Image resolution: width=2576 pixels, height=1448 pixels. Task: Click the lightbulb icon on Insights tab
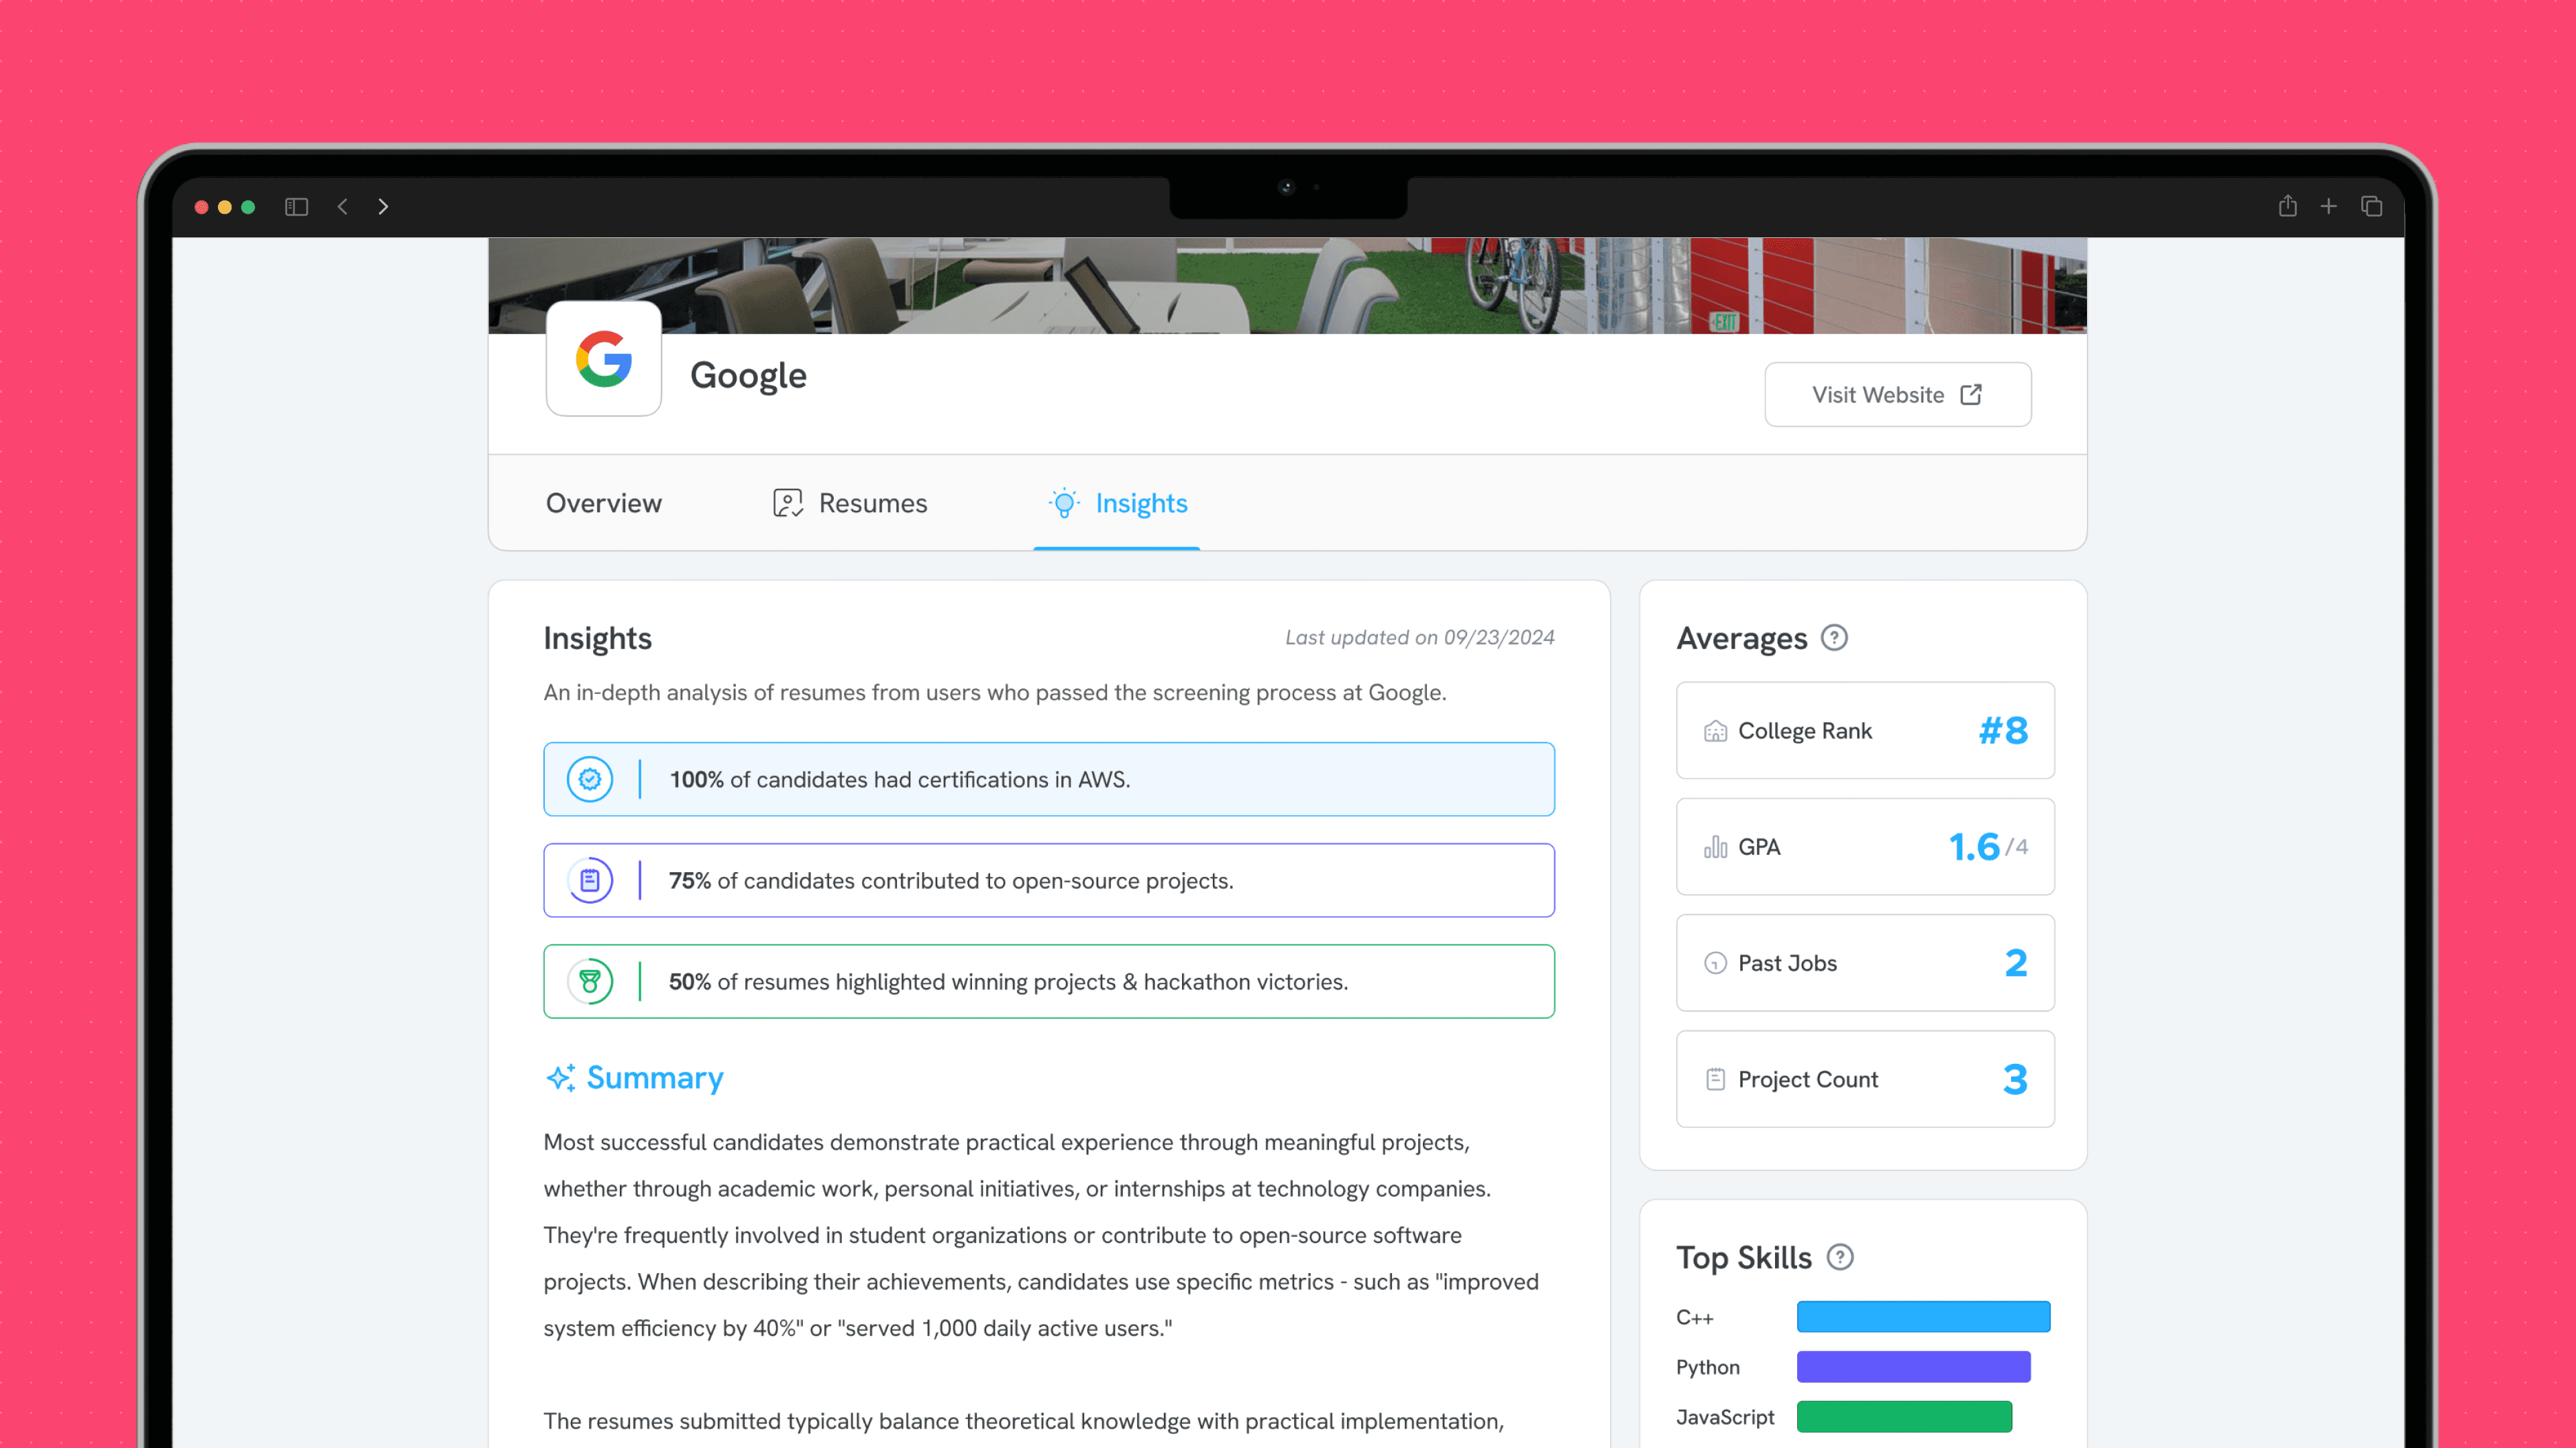pyautogui.click(x=1063, y=503)
